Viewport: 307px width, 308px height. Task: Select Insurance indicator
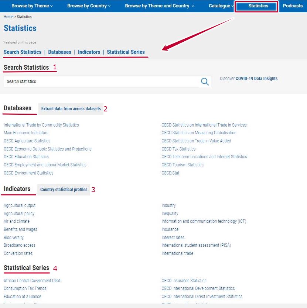pos(170,229)
